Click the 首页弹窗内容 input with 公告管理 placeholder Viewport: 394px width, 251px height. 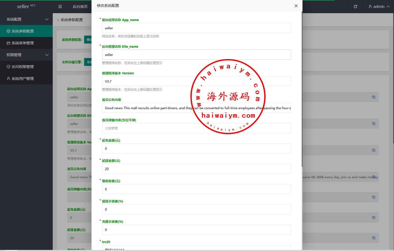tap(196, 128)
